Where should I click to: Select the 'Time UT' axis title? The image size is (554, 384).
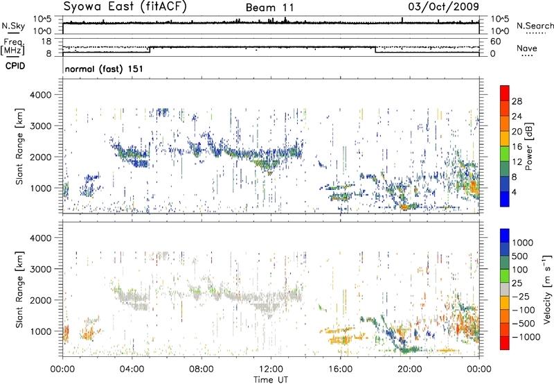271,380
